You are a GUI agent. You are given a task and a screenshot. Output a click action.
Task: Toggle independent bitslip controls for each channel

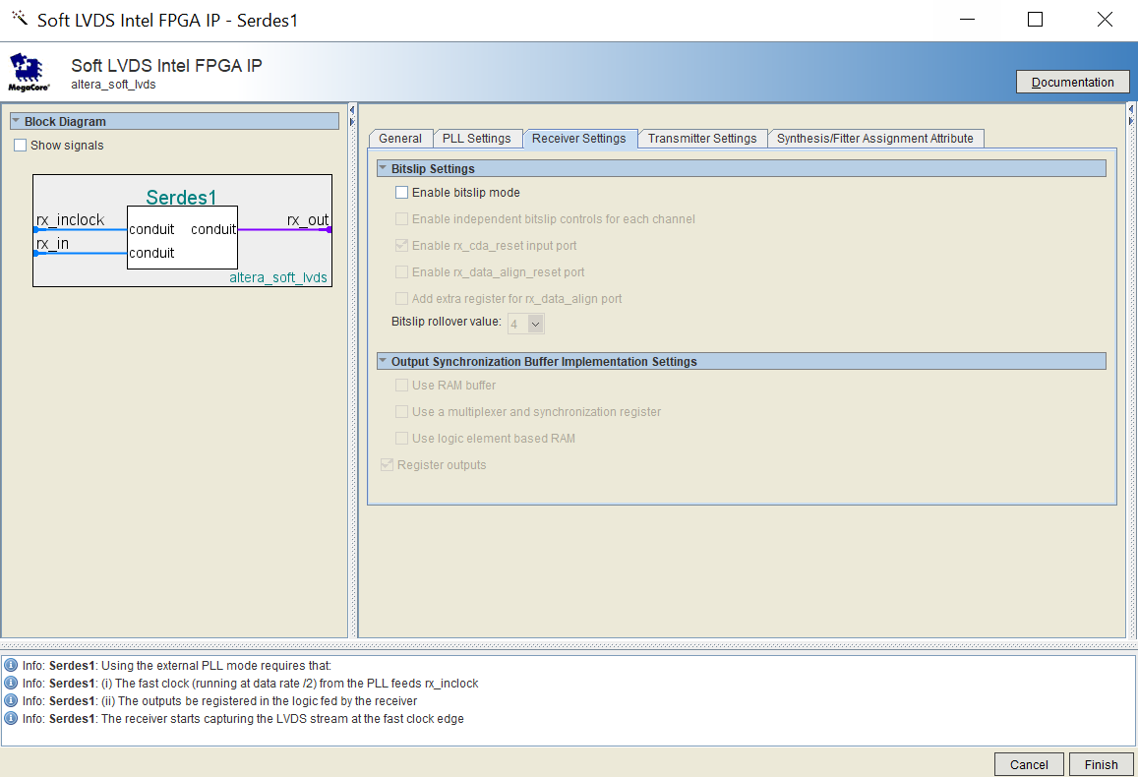401,219
